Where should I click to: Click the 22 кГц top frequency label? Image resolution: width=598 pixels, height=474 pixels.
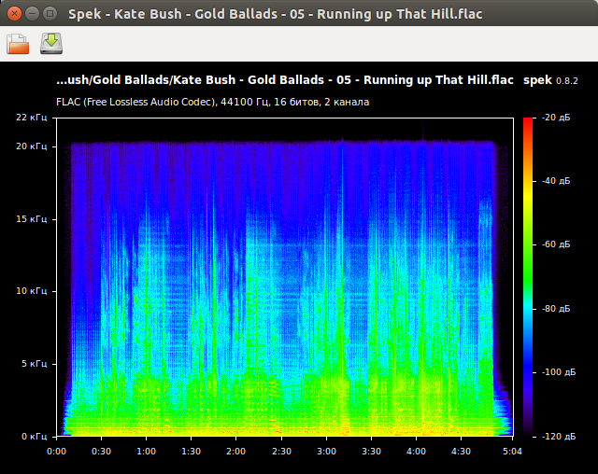[30, 118]
